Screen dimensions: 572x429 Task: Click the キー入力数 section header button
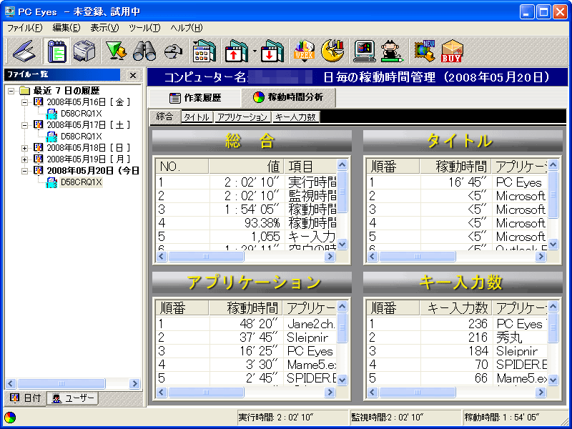coord(463,282)
